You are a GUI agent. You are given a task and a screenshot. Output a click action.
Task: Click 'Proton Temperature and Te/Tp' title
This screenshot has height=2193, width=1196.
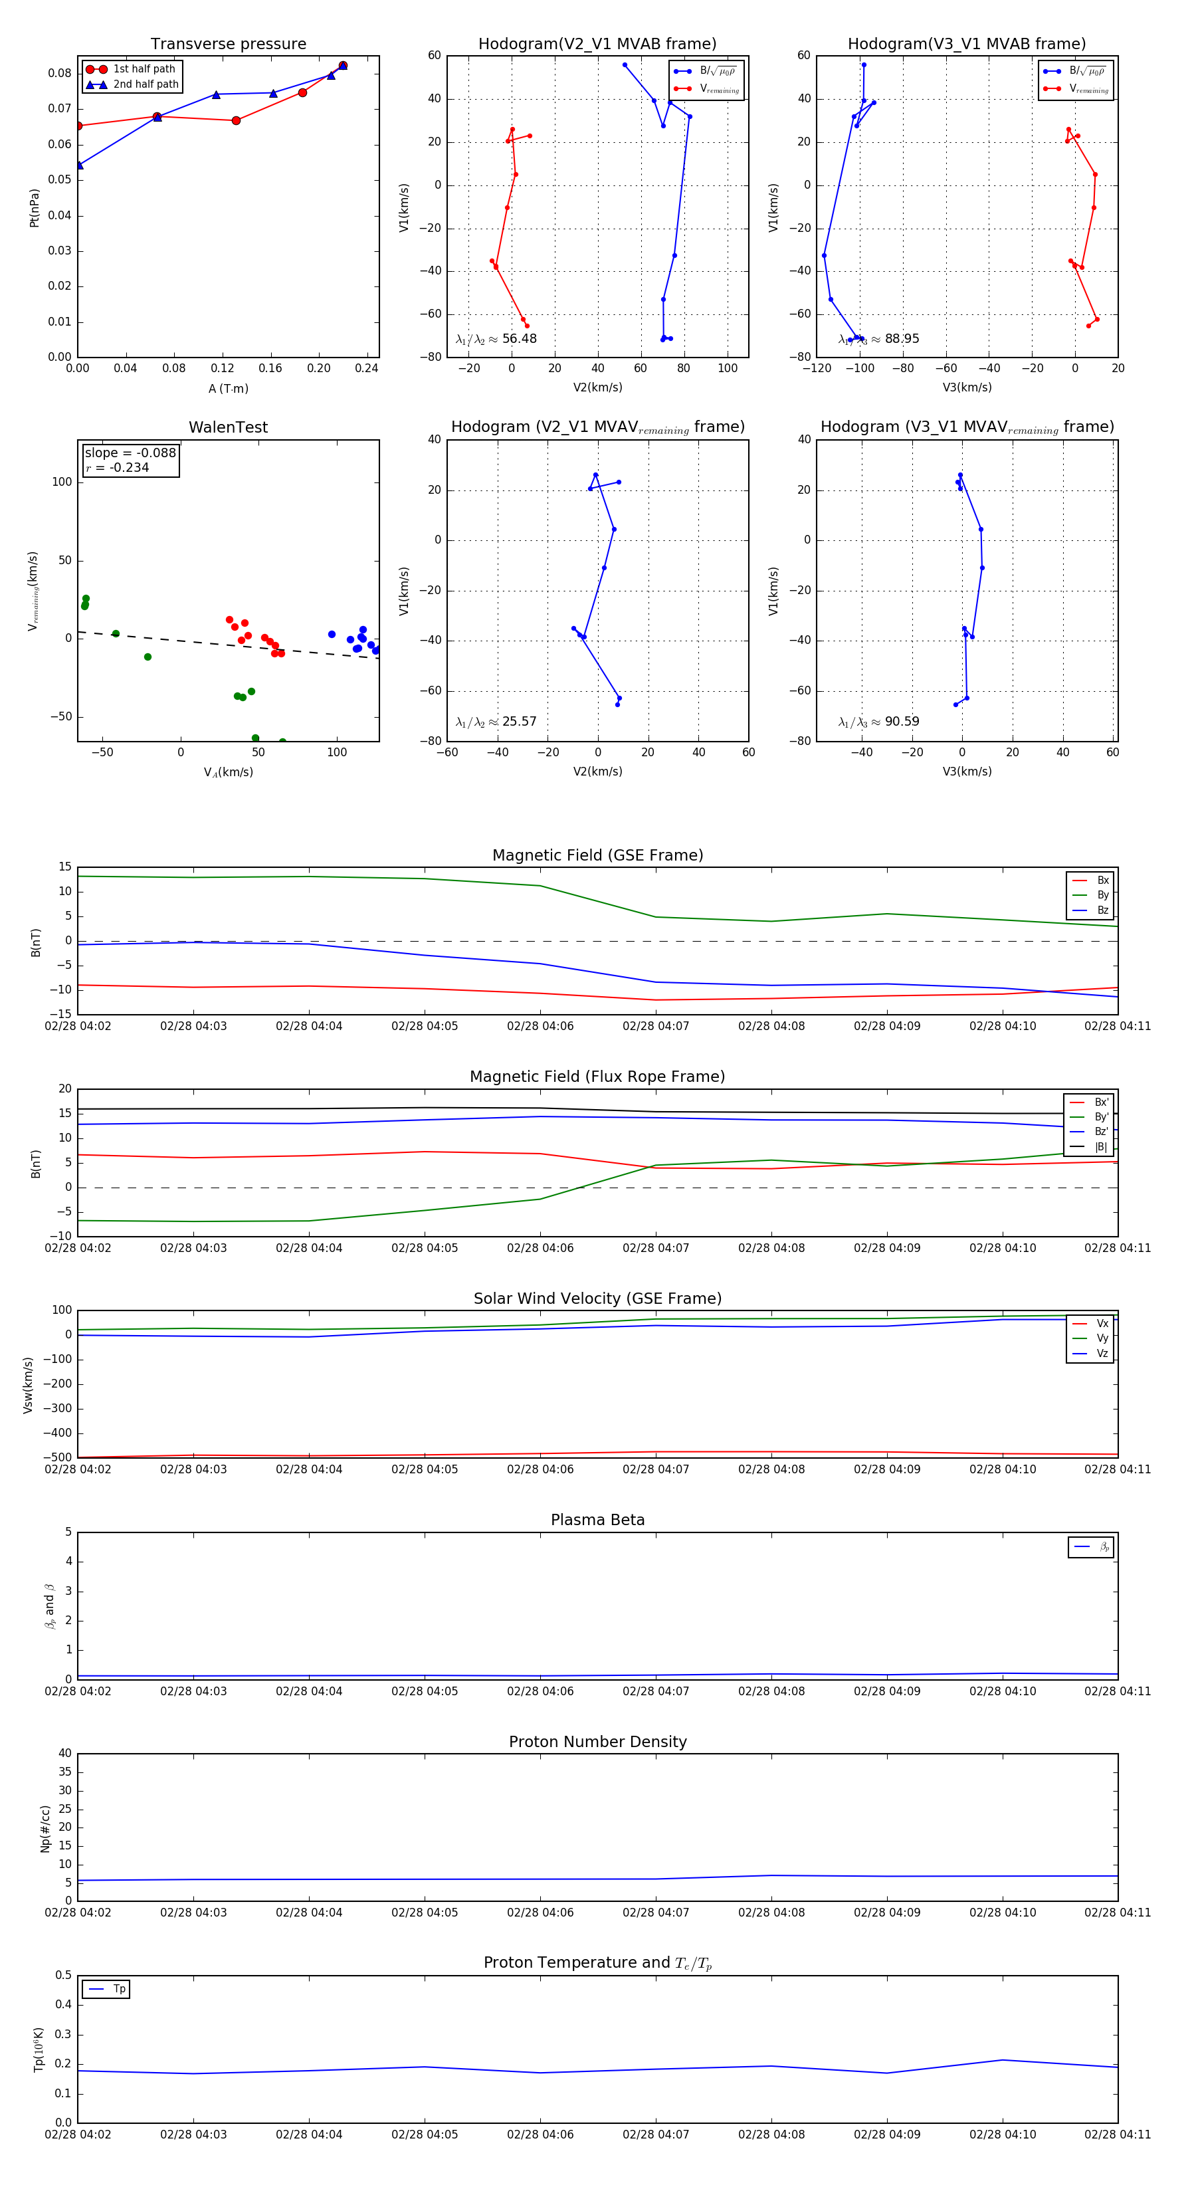pyautogui.click(x=597, y=1963)
